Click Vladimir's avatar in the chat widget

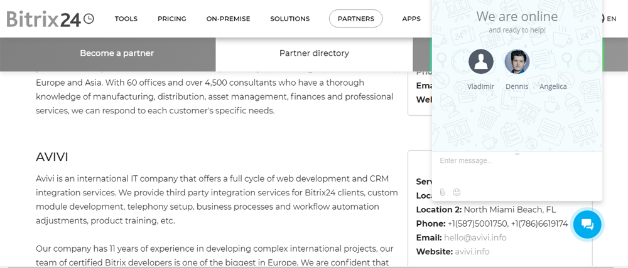(x=480, y=61)
